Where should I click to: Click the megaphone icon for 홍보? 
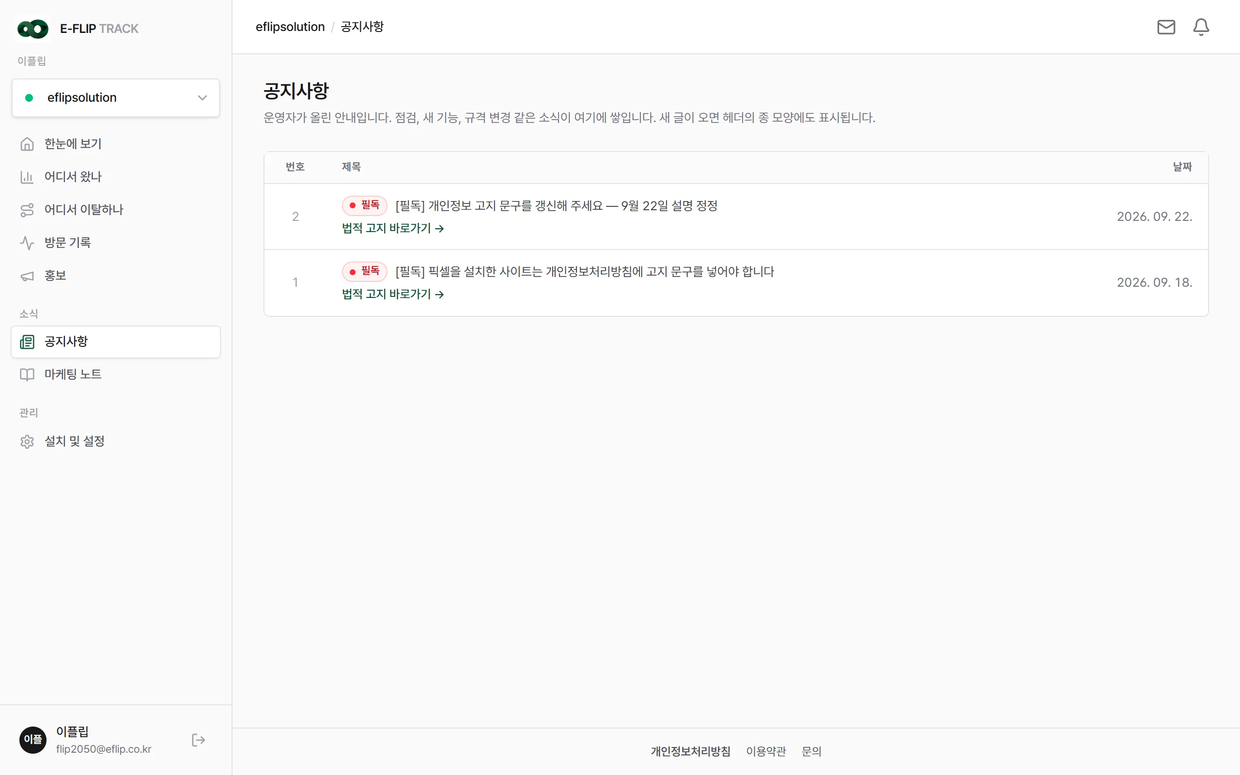(27, 276)
